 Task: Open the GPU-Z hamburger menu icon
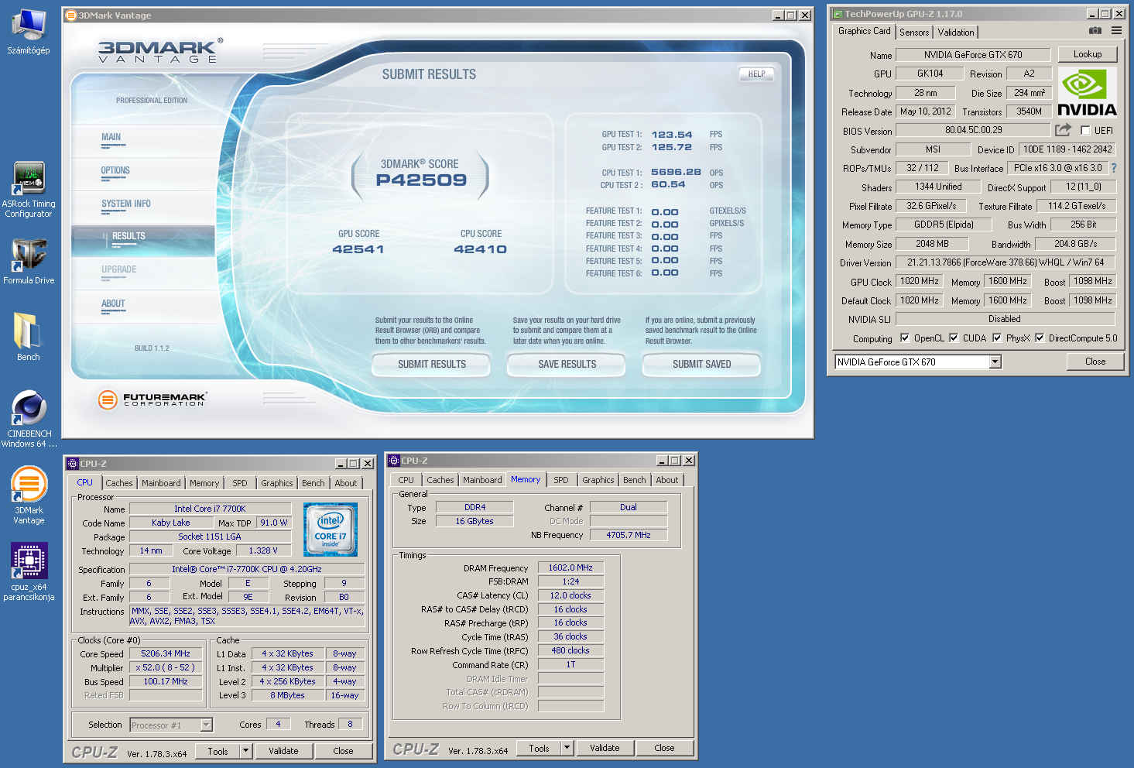pyautogui.click(x=1116, y=31)
